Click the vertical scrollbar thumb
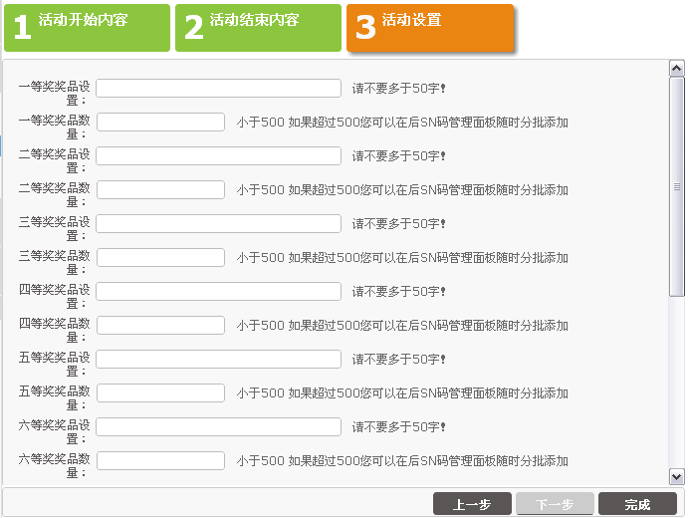The height and width of the screenshot is (518, 688). click(677, 186)
